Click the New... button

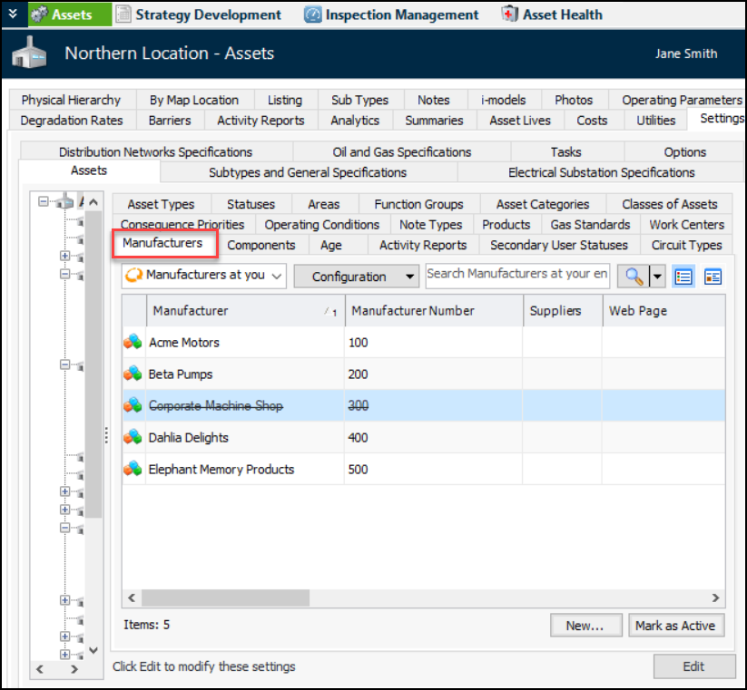(x=585, y=626)
